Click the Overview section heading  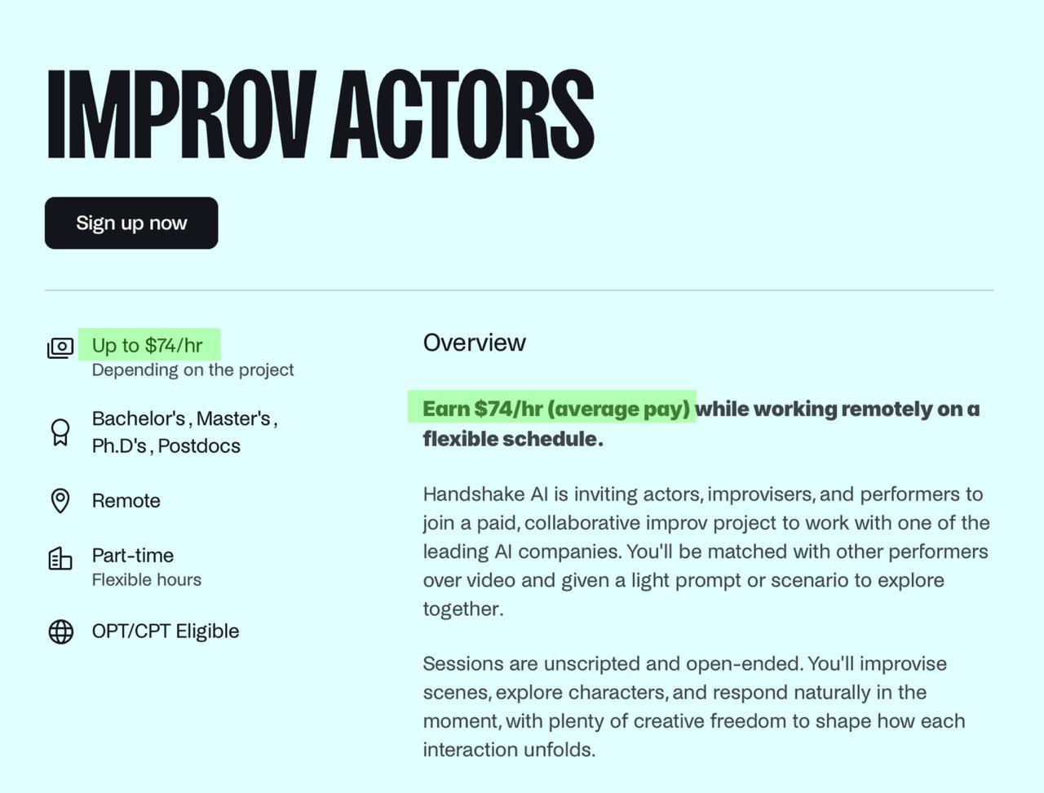point(475,343)
